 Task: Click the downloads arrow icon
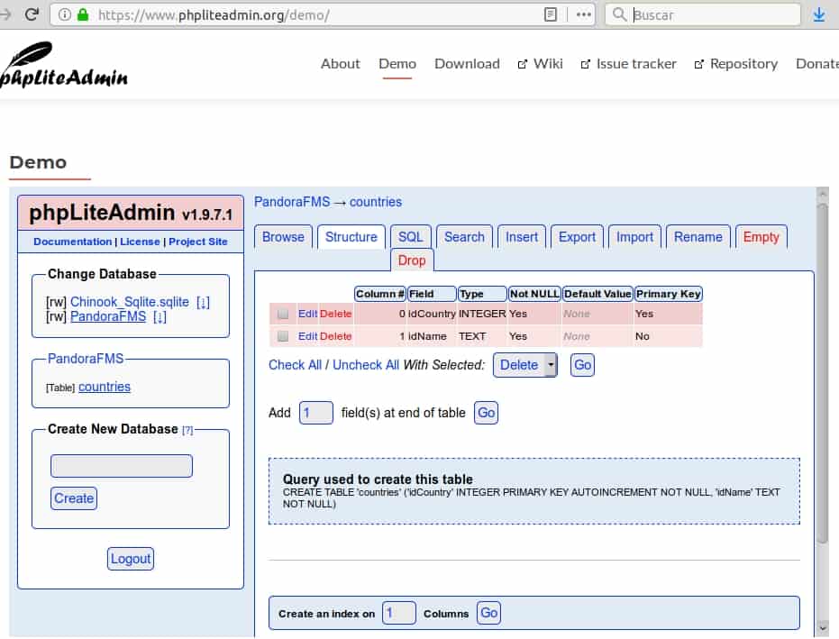click(x=818, y=14)
